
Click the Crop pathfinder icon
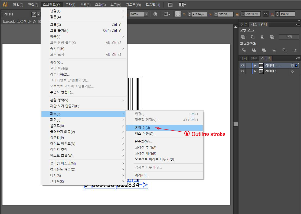(274, 50)
